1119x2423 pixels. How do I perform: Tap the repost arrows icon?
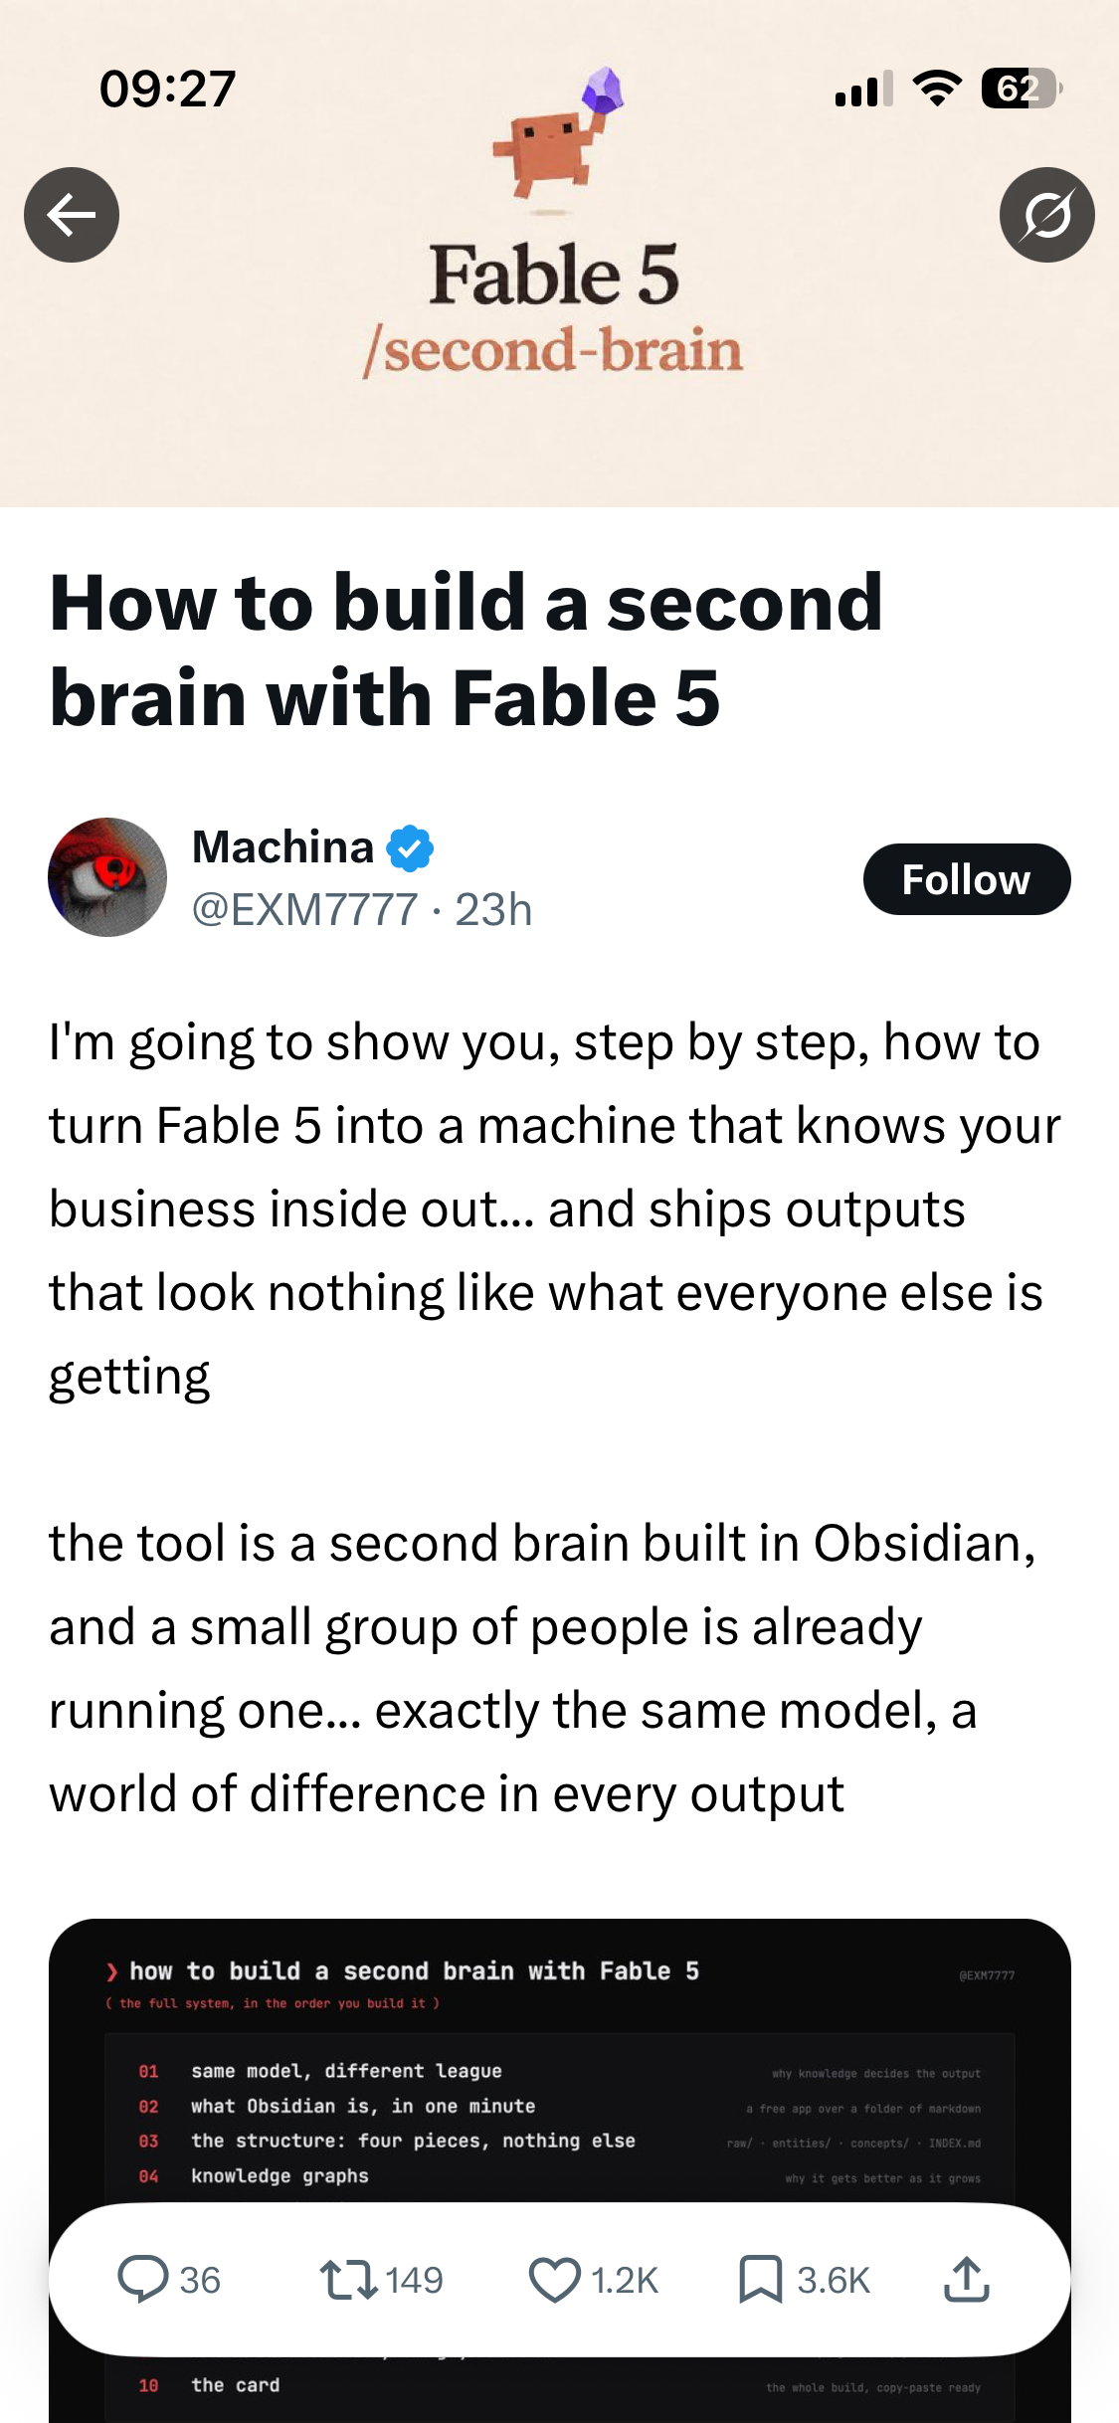pyautogui.click(x=348, y=2279)
